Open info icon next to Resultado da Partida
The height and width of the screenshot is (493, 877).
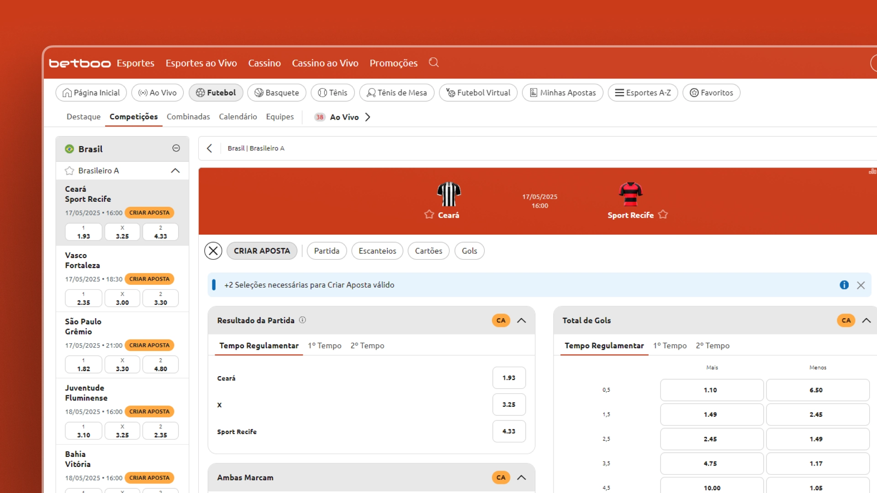(302, 320)
